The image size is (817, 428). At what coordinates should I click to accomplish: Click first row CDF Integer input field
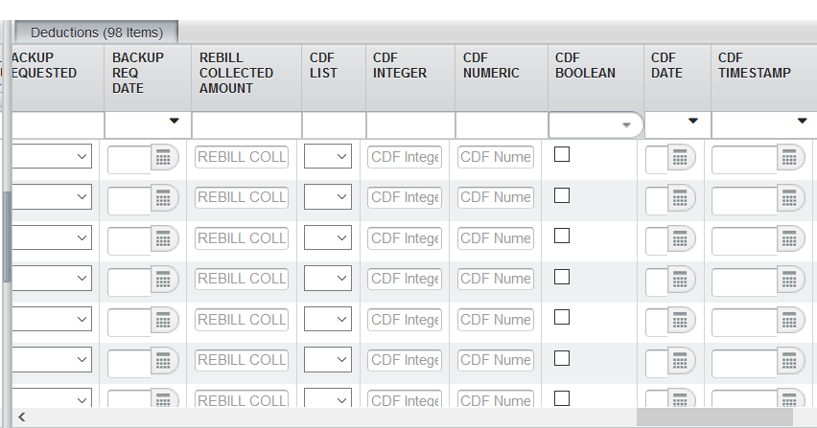coord(405,157)
